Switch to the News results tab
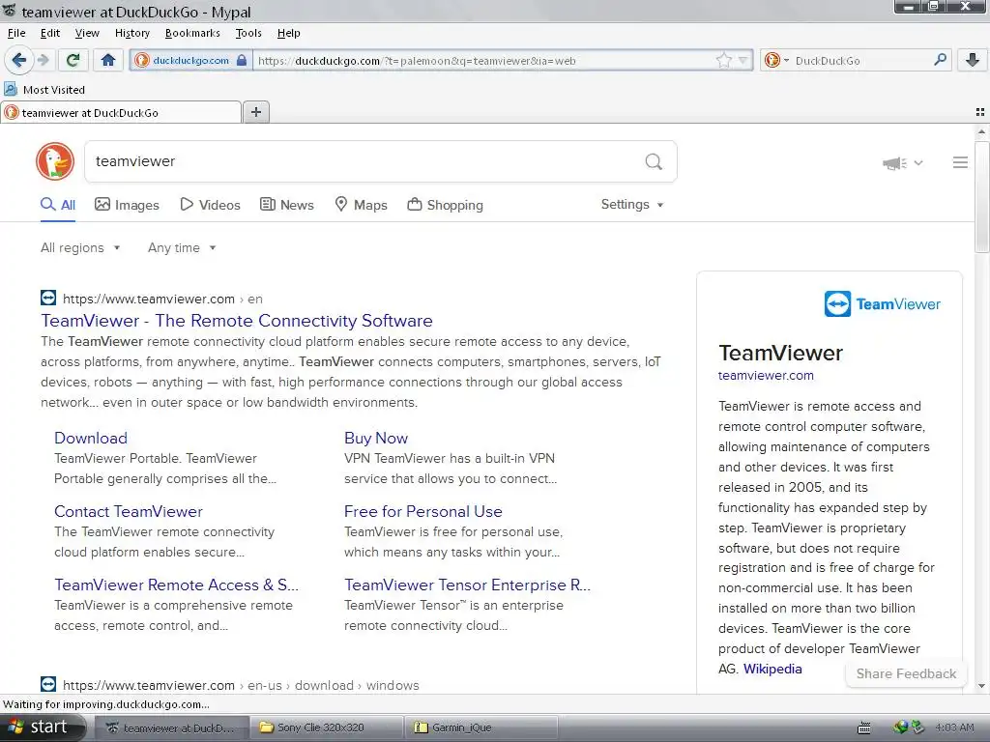990x742 pixels. click(x=286, y=205)
